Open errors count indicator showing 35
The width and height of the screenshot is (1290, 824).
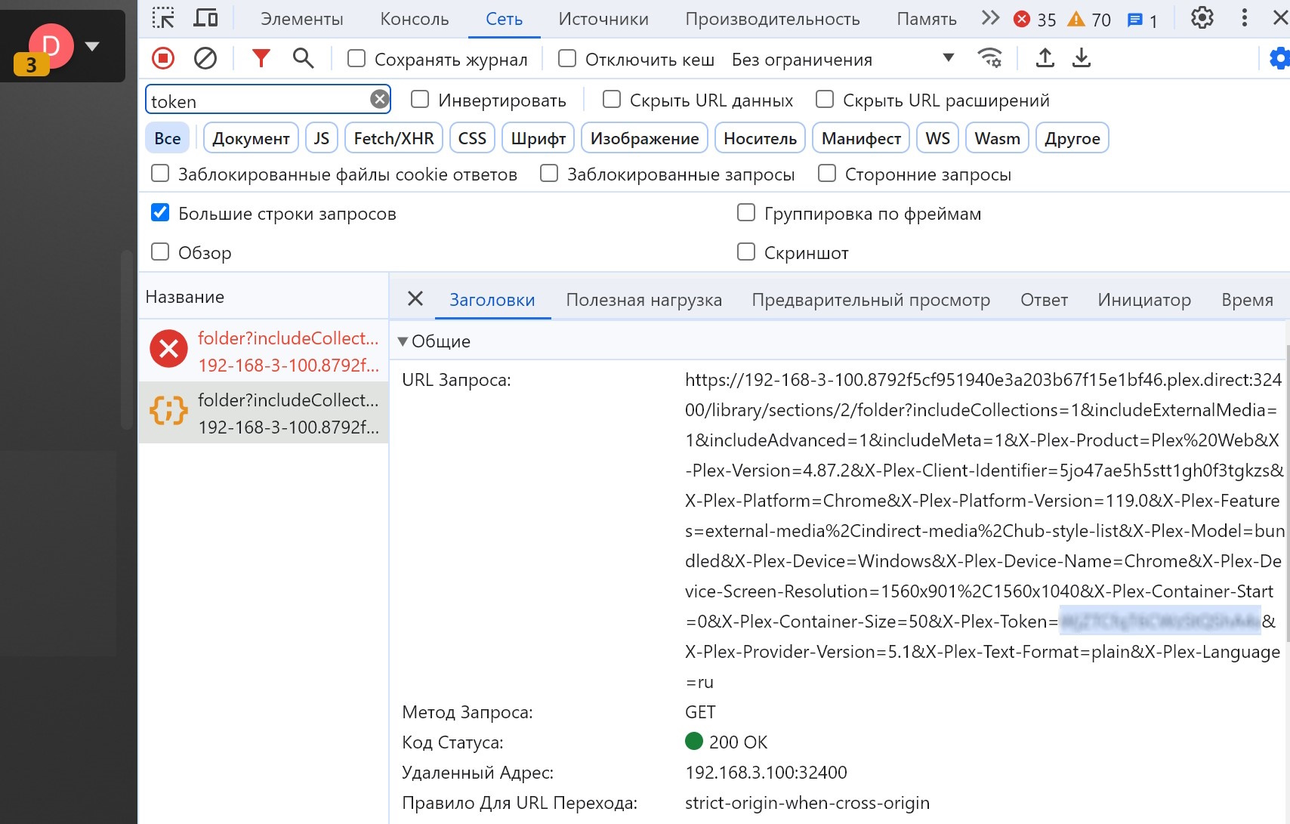click(x=1035, y=20)
